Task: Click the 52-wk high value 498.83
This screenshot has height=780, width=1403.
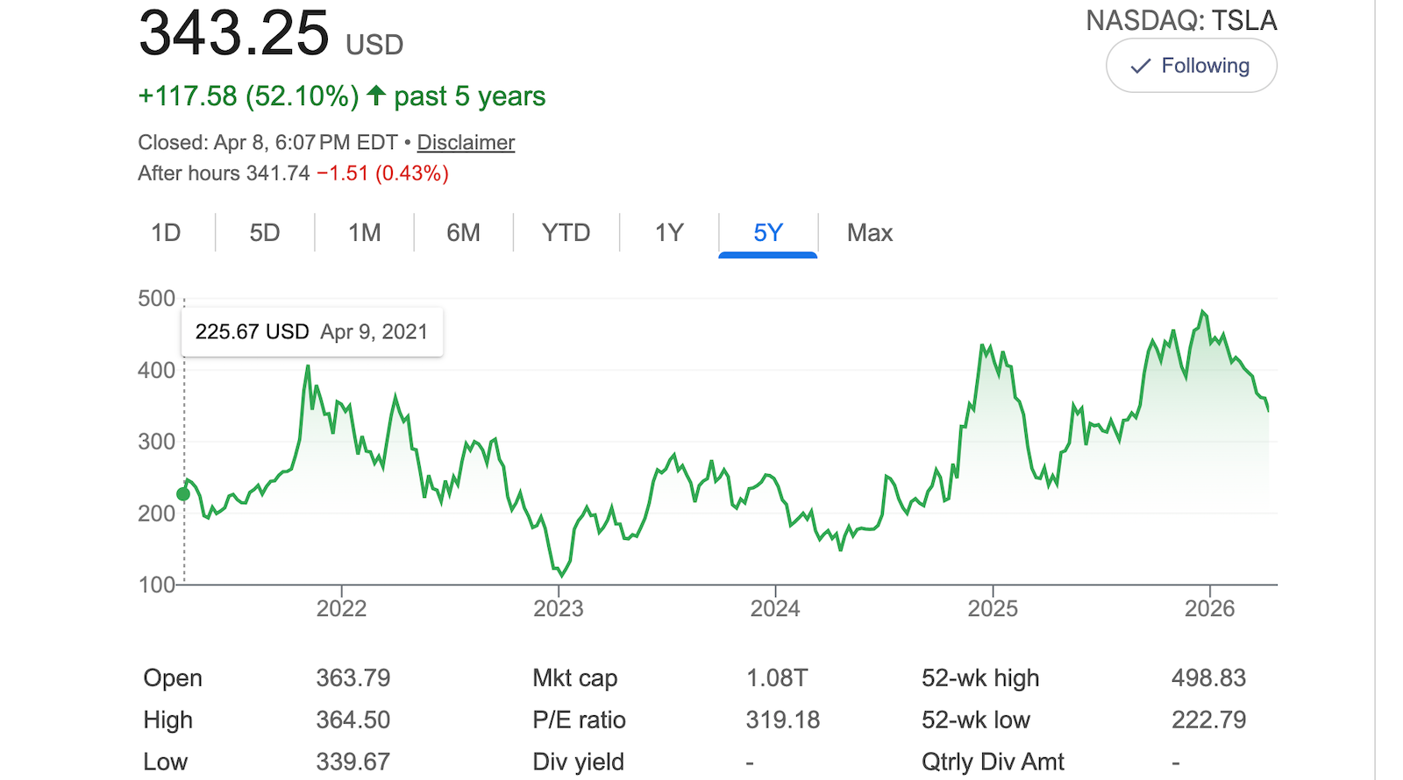Action: coord(1208,678)
